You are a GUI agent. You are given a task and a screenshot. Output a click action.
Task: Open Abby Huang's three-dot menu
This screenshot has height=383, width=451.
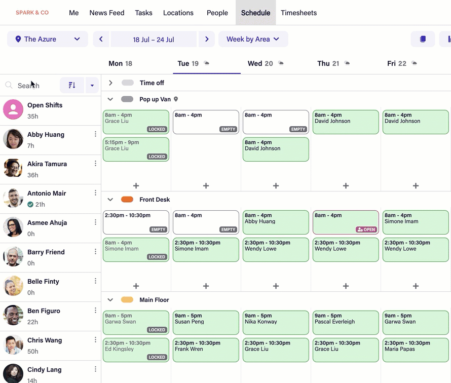pos(95,134)
